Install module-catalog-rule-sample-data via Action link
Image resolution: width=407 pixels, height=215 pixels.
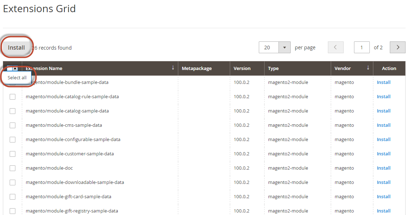point(384,97)
